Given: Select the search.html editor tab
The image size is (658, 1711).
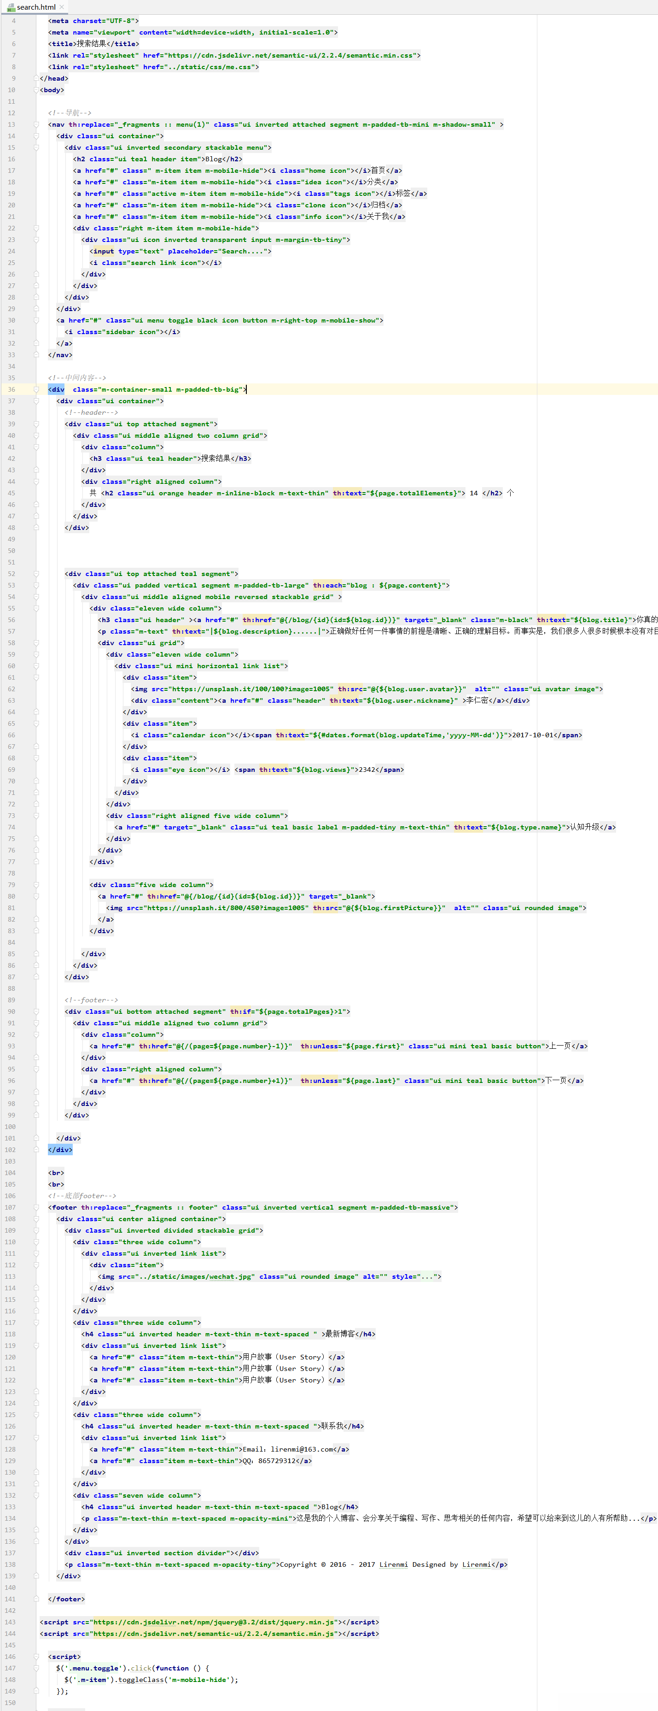Looking at the screenshot, I should tap(36, 7).
